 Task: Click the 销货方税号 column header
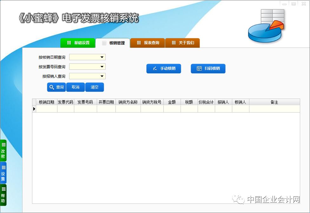(152, 102)
